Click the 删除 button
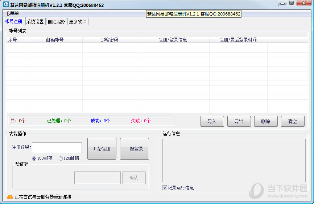 tap(266, 121)
